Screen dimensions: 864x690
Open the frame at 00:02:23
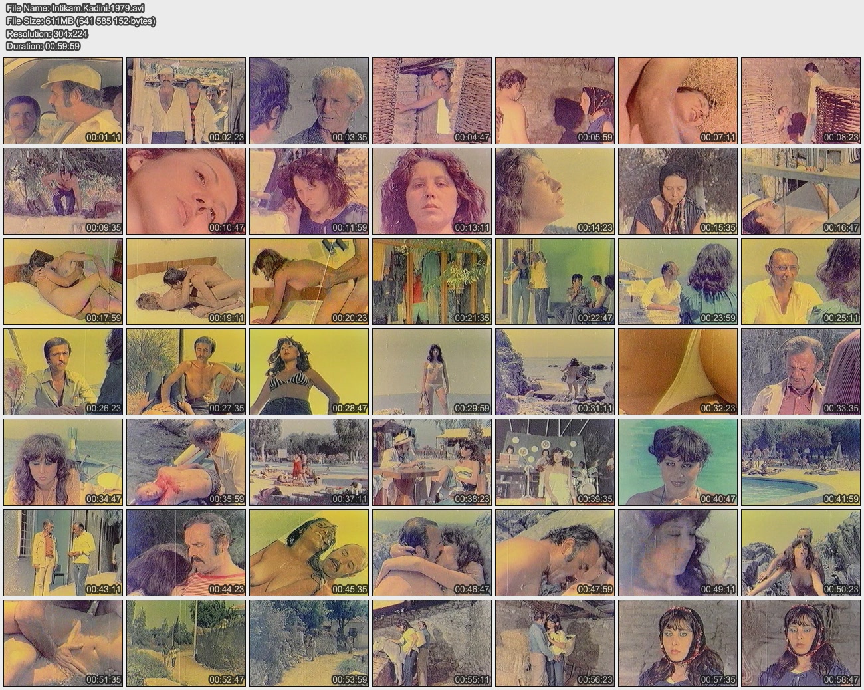coord(186,101)
